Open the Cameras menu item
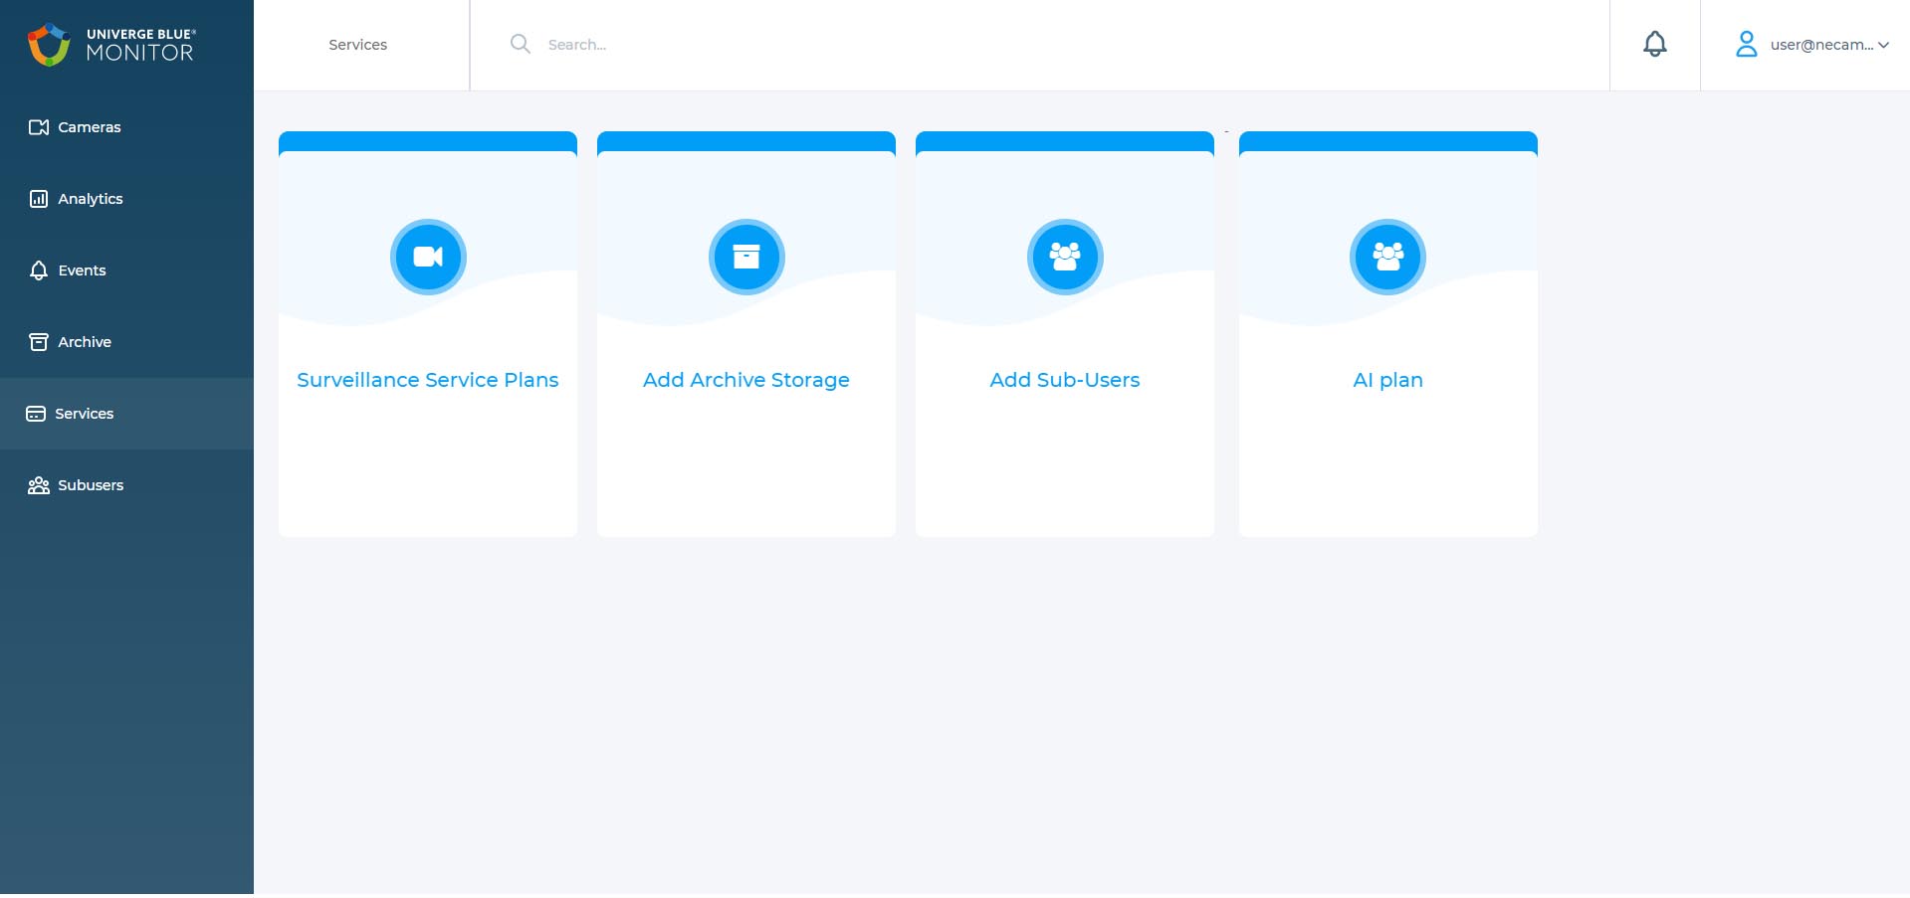 click(126, 127)
